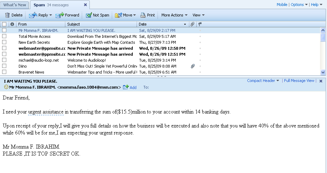Viewport: 327px width, 173px height.
Task: Click the Delete button label
Action: click(x=17, y=15)
